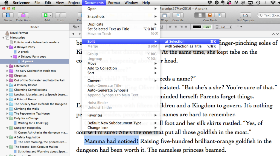Expand the Latecomers folder
The width and height of the screenshot is (280, 156).
coord(7,66)
